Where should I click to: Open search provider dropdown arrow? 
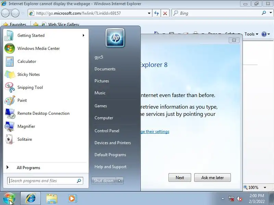click(x=271, y=13)
